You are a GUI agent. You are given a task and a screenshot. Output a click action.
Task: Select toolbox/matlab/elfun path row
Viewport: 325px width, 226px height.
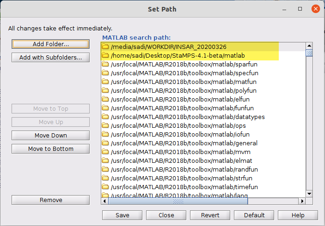pos(203,99)
